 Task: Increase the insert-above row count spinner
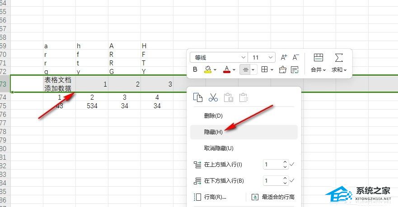click(x=285, y=162)
